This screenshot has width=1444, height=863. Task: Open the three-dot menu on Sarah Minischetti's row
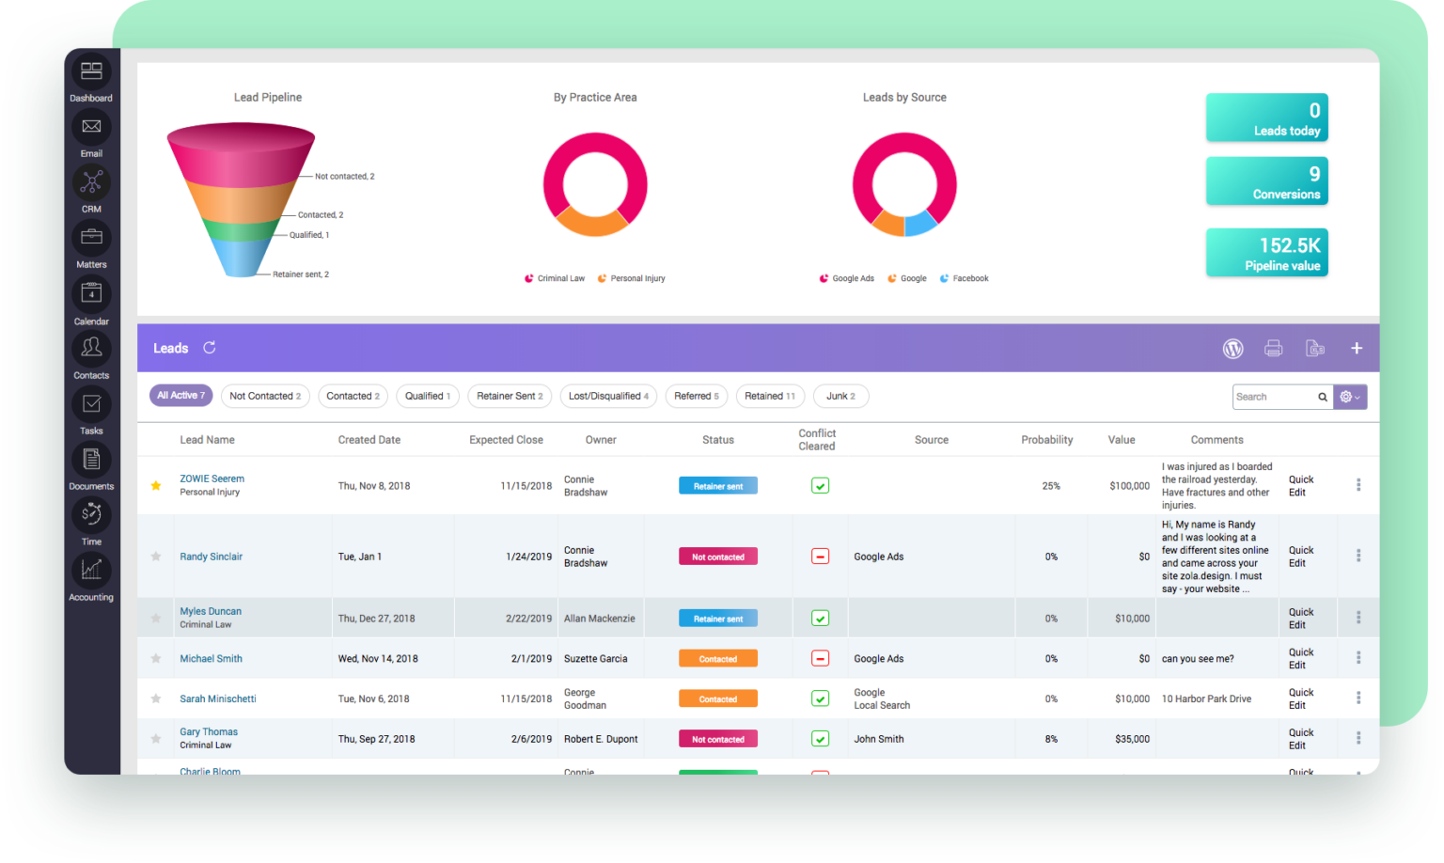(1358, 698)
